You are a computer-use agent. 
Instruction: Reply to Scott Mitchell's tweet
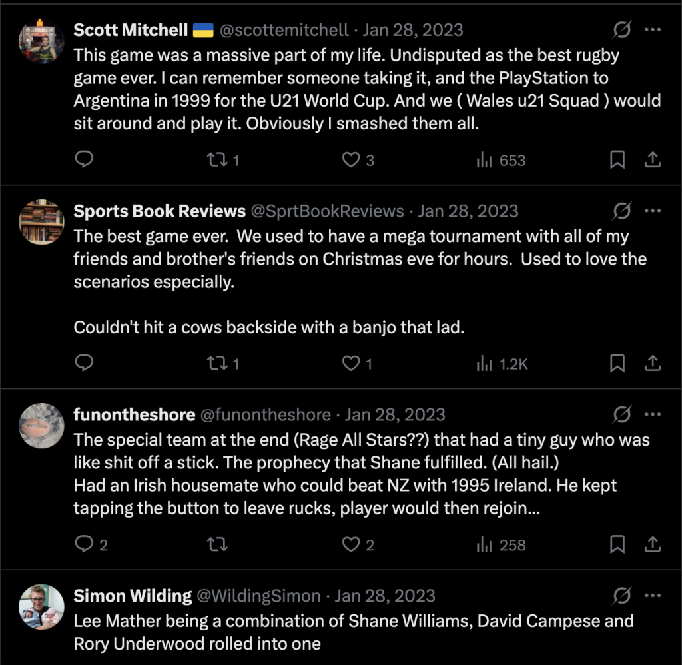pos(84,160)
